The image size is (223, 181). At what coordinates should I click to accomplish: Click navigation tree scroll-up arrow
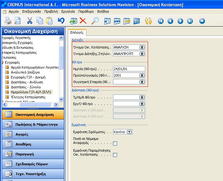pos(61,38)
